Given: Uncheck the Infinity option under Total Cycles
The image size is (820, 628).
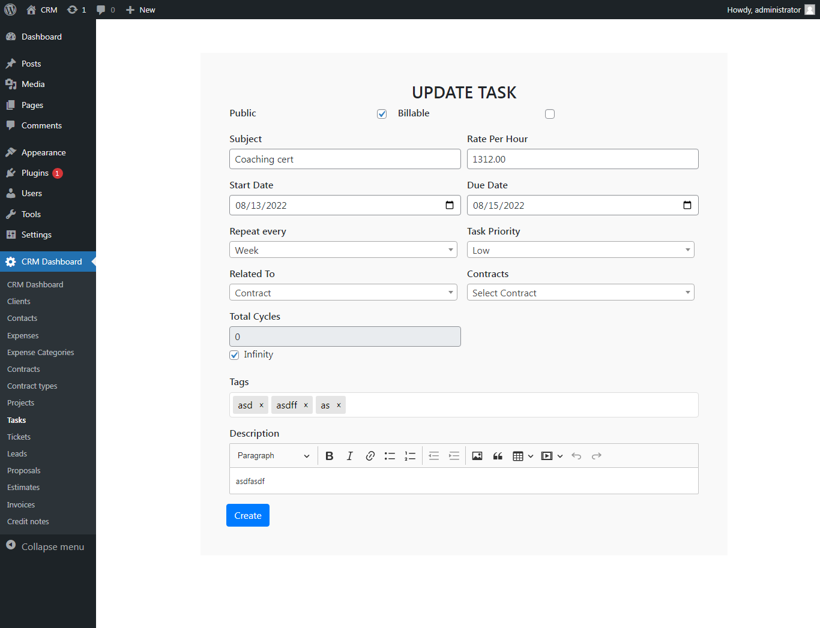Looking at the screenshot, I should coord(234,354).
